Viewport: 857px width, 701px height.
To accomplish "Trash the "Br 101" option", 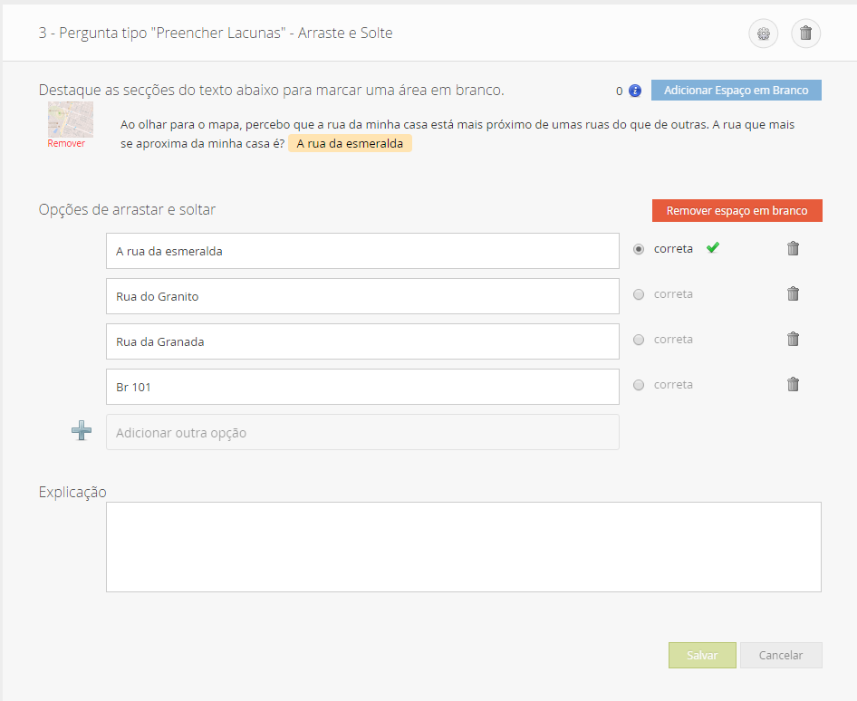I will point(793,384).
